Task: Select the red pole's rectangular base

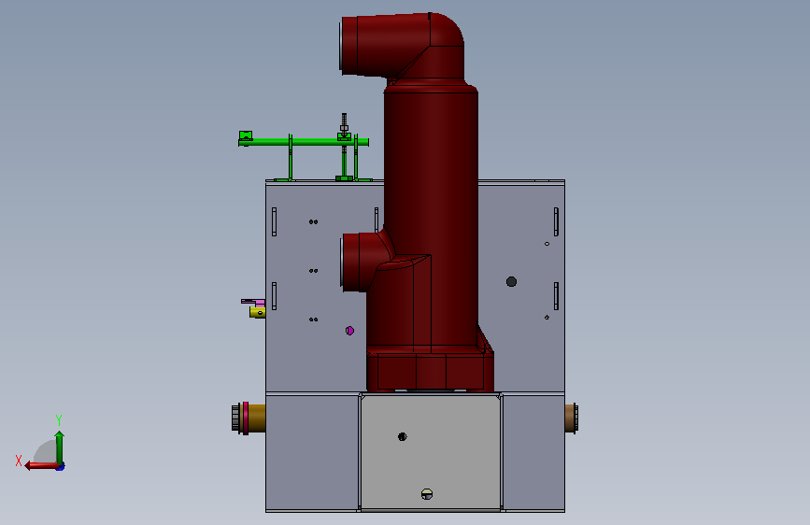Action: click(431, 370)
